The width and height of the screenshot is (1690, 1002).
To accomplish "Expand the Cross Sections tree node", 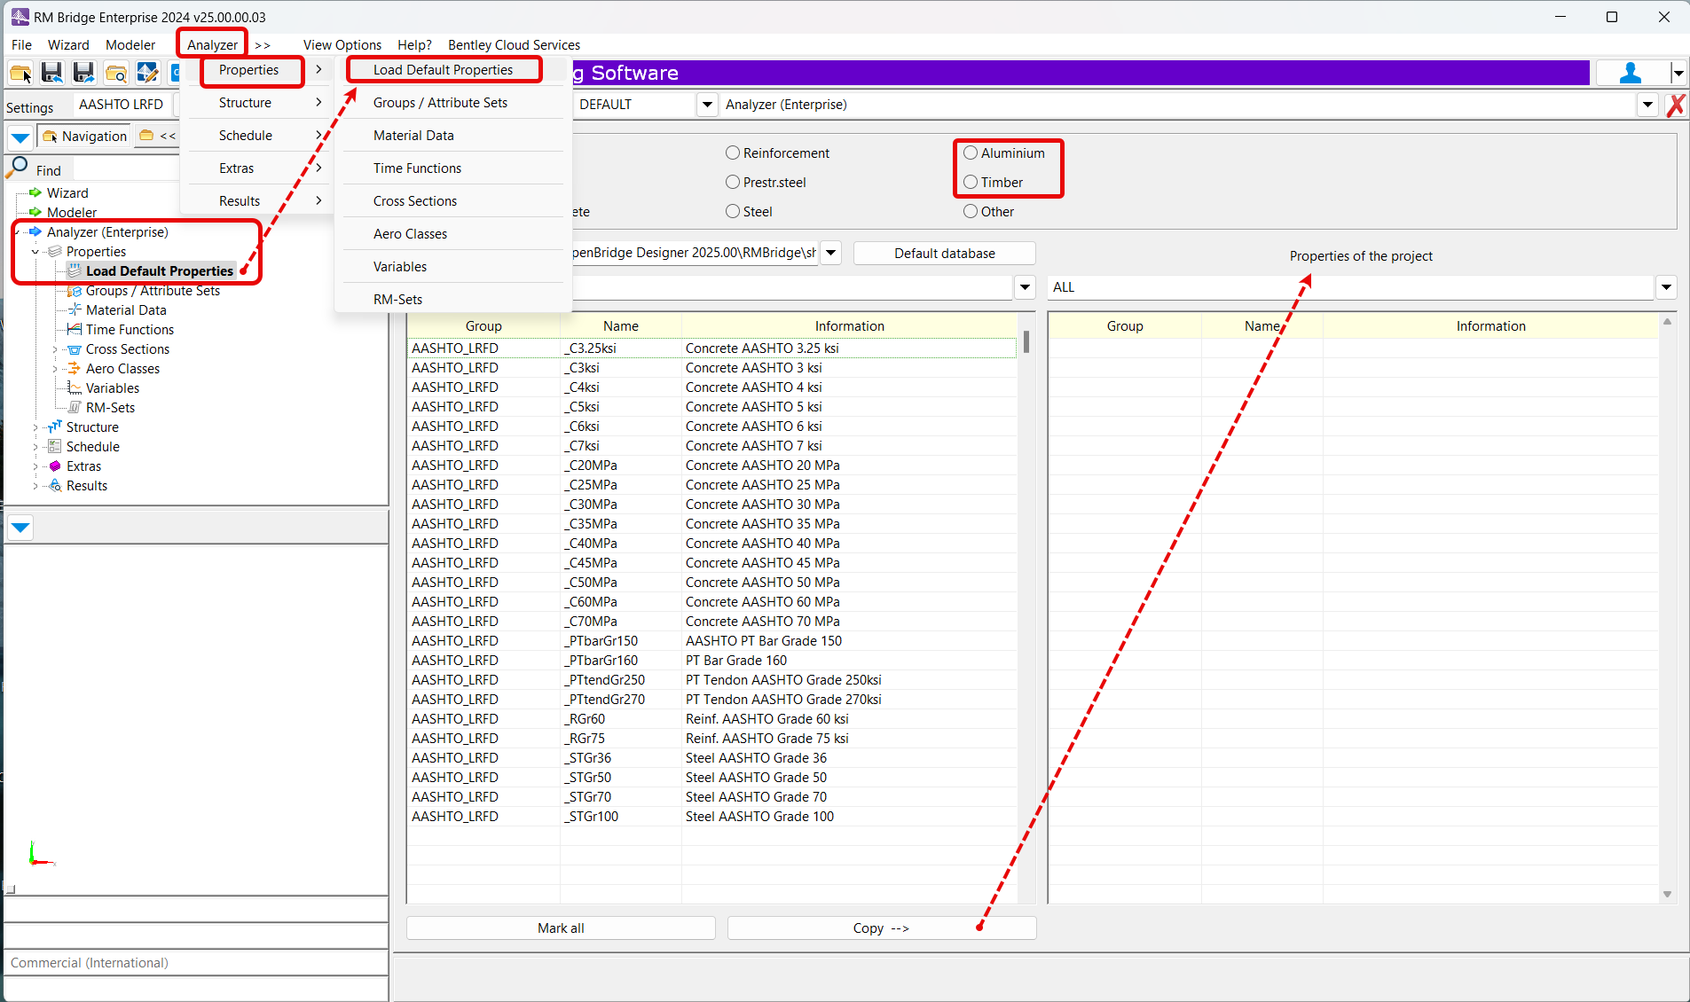I will [x=55, y=349].
